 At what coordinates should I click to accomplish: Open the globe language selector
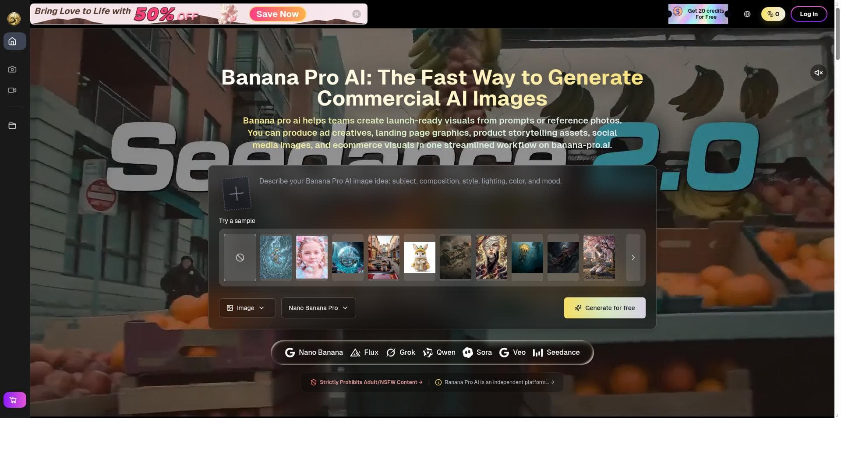tap(747, 14)
